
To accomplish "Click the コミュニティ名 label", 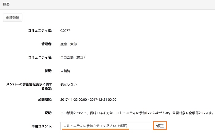I will coord(40,57).
